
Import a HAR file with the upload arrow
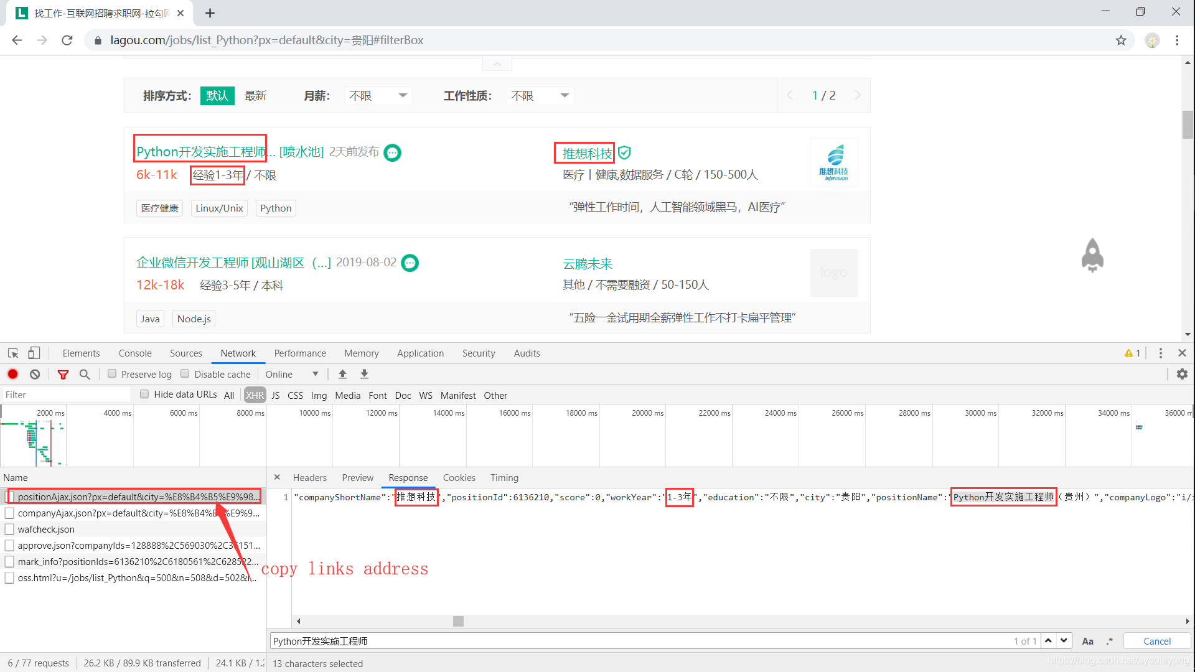tap(342, 374)
